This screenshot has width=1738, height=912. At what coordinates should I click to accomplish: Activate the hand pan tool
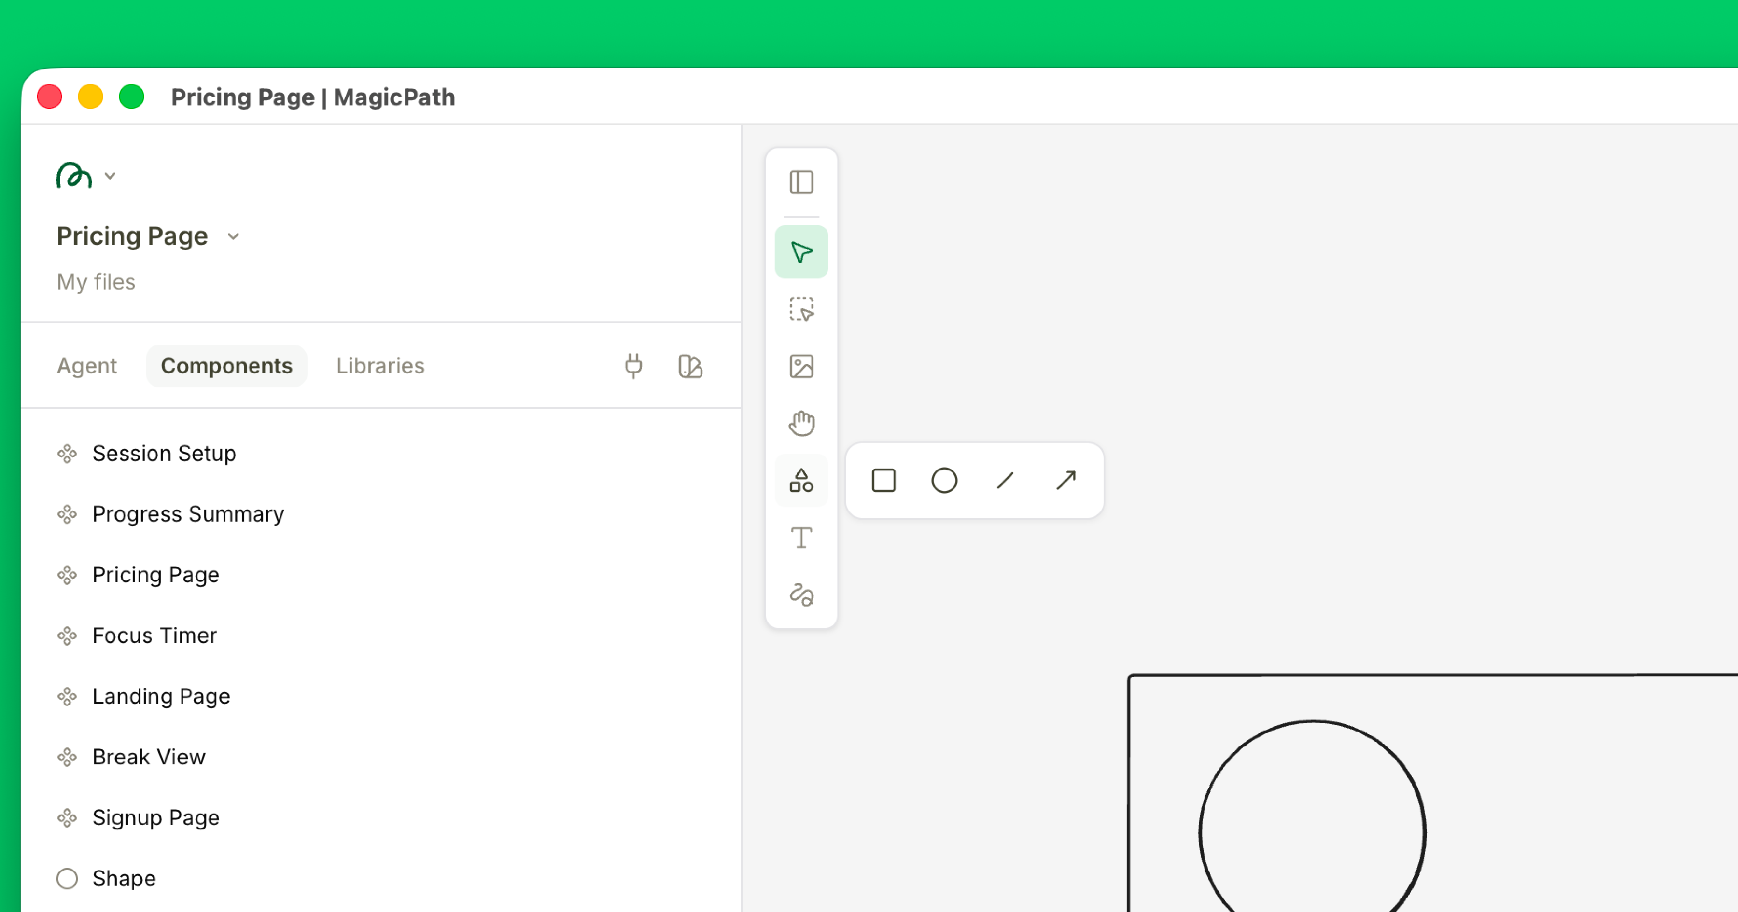pos(801,424)
